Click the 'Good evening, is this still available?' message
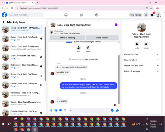This screenshot has height=132, width=165. 72,67
